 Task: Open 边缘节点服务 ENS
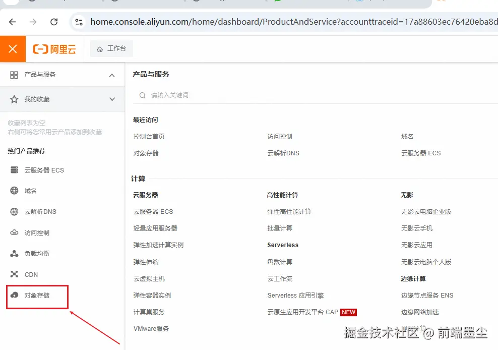427,296
